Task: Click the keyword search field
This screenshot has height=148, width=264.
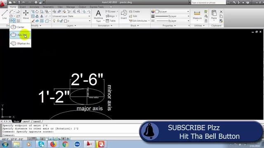Action: [208, 2]
